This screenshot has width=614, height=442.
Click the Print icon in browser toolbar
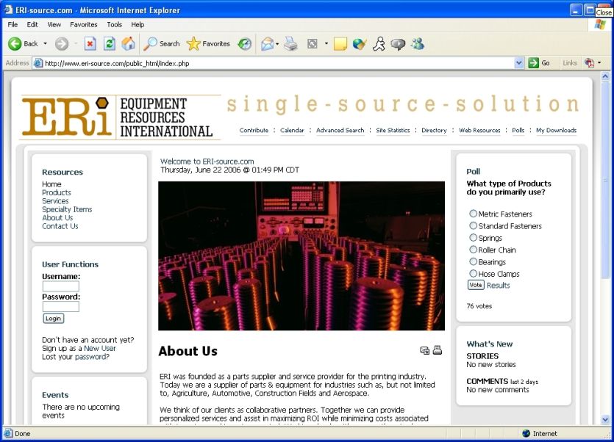291,44
